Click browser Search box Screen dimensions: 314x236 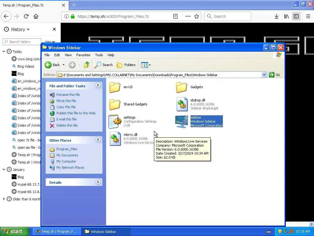click(228, 16)
